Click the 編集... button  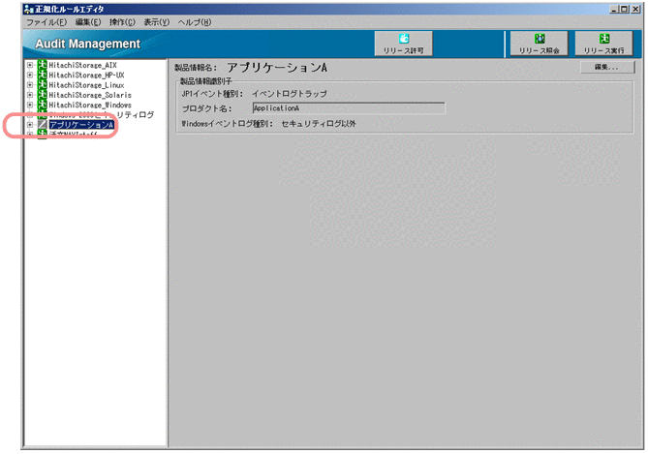[607, 67]
